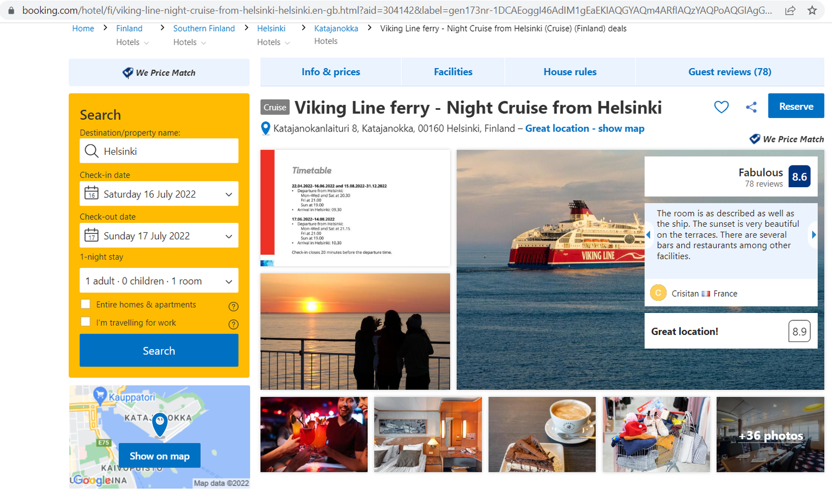The width and height of the screenshot is (832, 493).
Task: Click the 8.6 review score badge
Action: click(799, 176)
